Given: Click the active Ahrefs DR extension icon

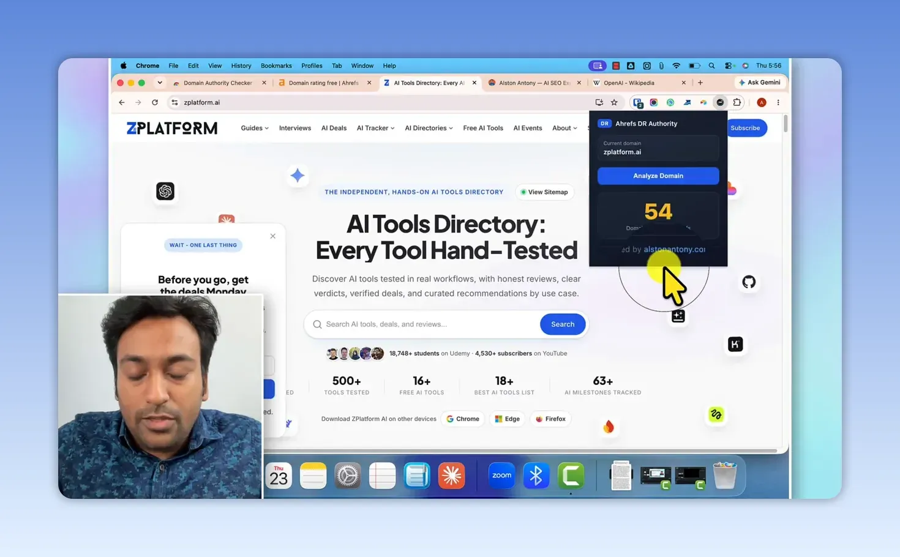Looking at the screenshot, I should coord(720,103).
